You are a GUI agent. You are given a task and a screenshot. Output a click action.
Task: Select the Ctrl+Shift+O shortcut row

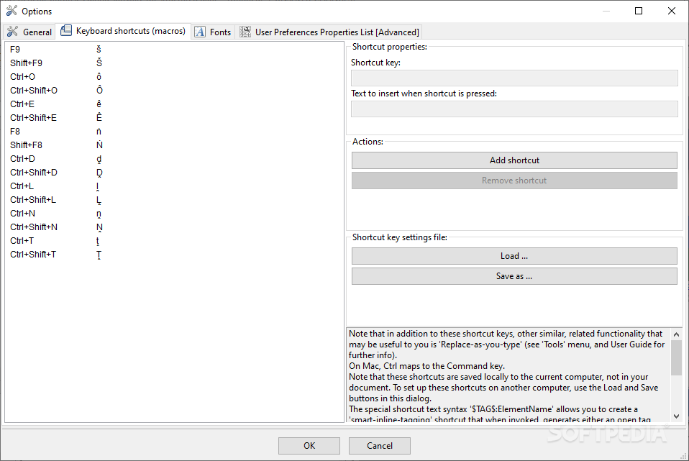pos(175,90)
